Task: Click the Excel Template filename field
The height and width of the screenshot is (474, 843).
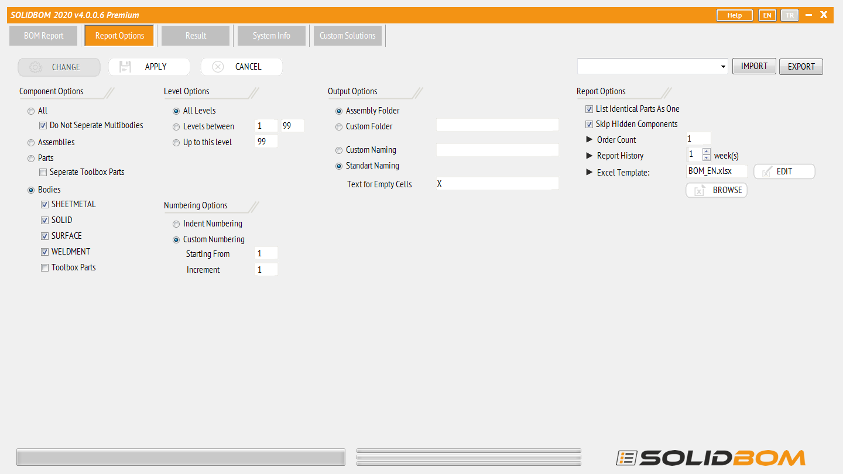Action: point(717,171)
